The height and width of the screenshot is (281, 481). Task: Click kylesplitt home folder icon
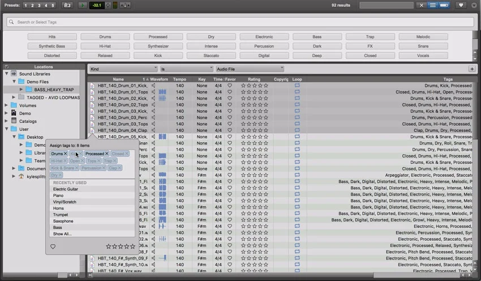(21, 176)
